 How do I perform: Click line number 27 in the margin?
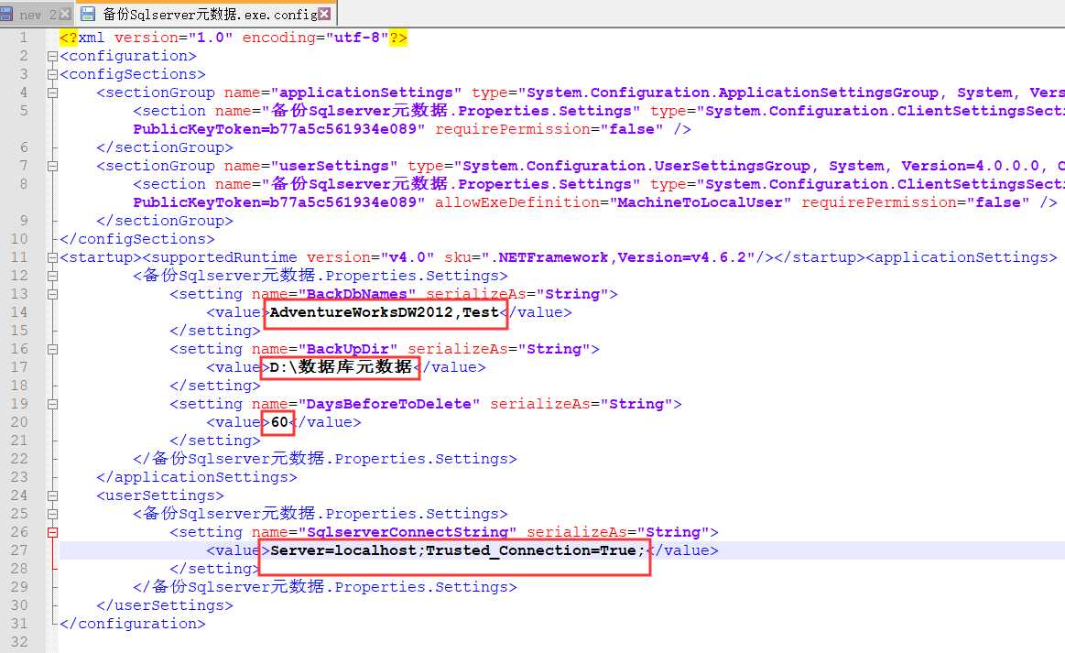pos(19,550)
